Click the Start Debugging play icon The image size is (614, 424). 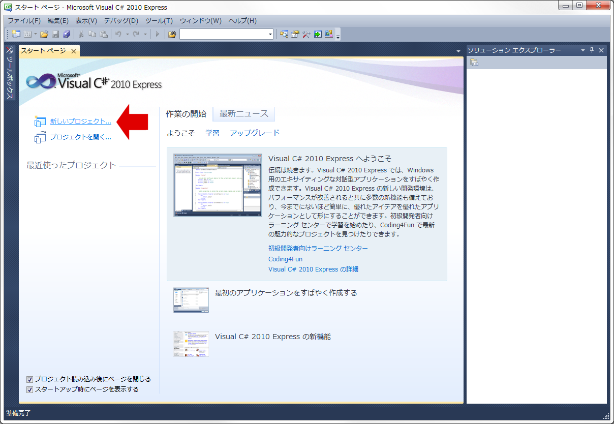click(158, 34)
